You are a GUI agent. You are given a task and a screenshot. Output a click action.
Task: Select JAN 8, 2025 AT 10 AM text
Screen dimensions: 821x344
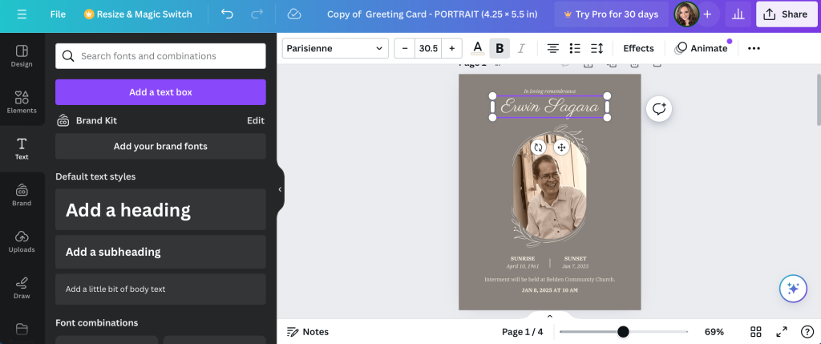click(550, 290)
